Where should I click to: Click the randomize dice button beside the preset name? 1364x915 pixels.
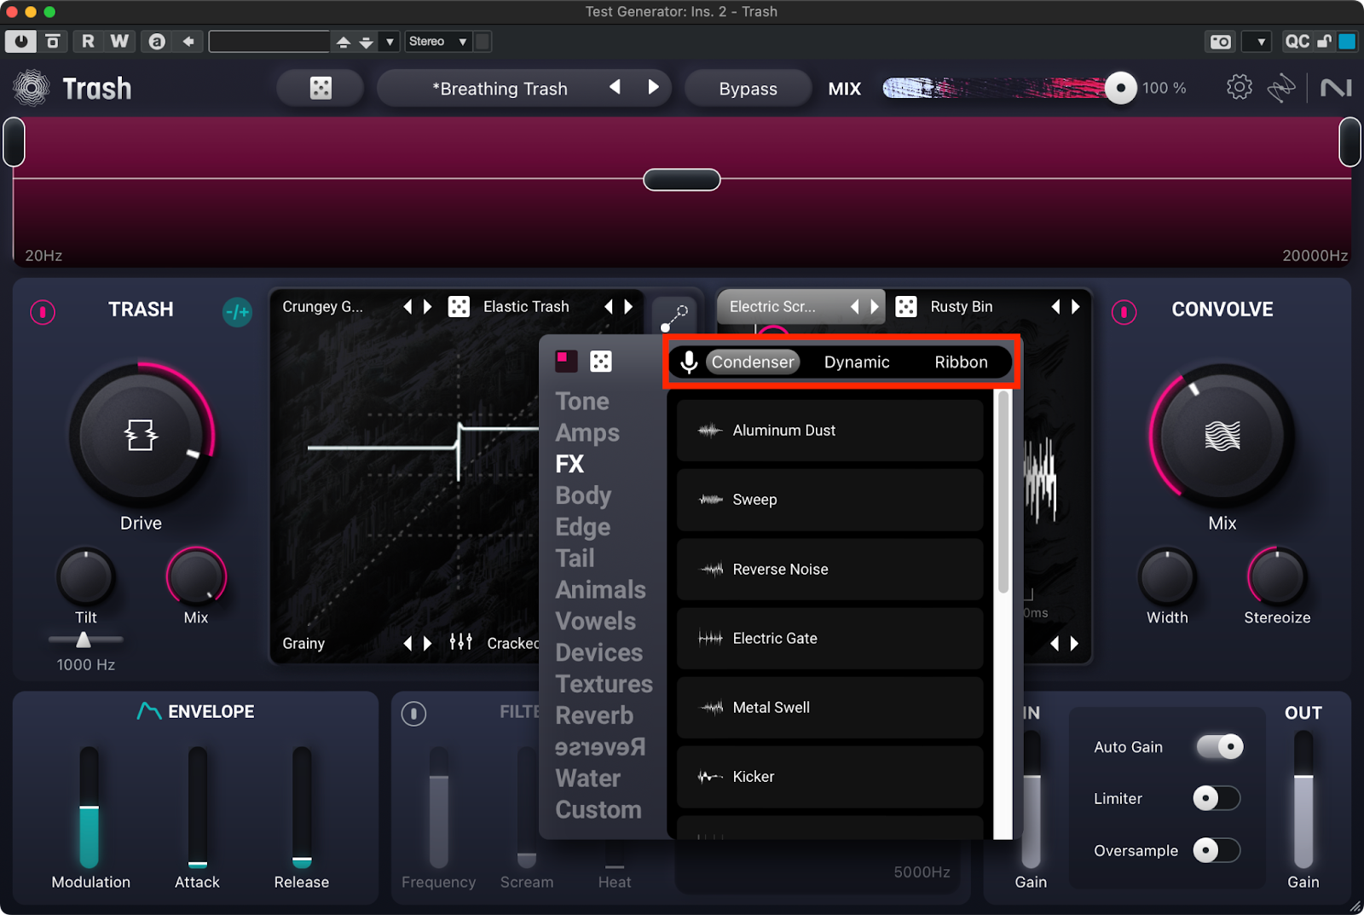pos(321,89)
